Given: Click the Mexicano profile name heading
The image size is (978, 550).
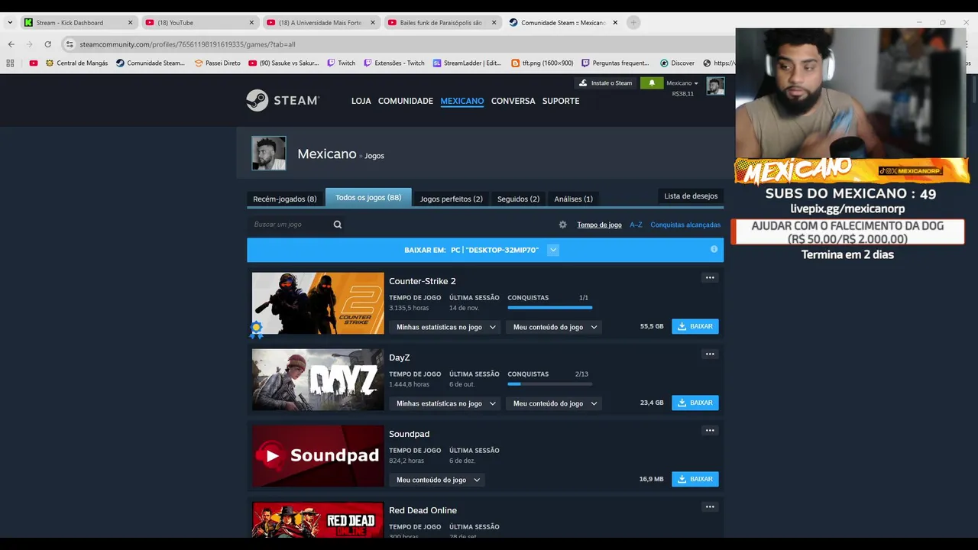Looking at the screenshot, I should click(327, 154).
